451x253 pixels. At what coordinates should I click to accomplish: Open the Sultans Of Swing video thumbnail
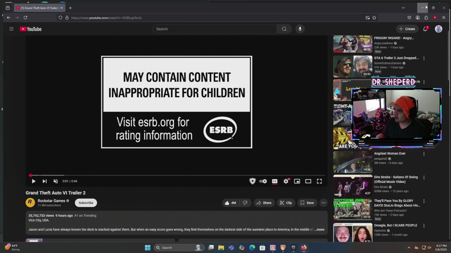353,185
